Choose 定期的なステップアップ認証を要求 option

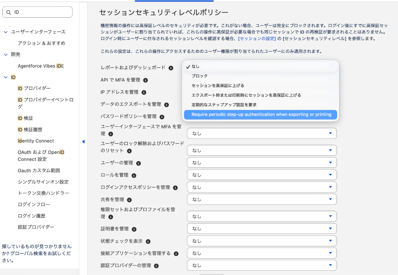pyautogui.click(x=260, y=105)
